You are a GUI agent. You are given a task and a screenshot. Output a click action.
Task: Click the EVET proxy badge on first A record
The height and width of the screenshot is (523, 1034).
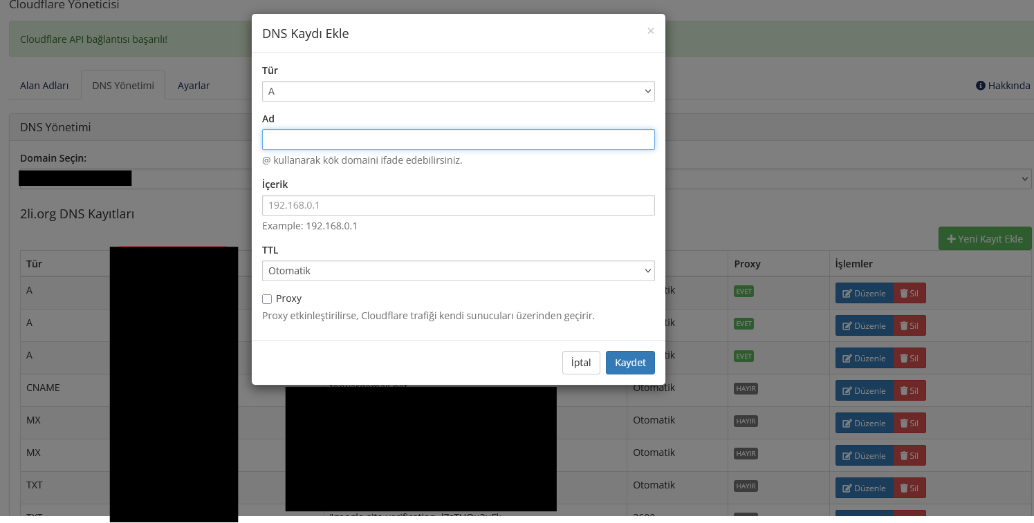[744, 291]
